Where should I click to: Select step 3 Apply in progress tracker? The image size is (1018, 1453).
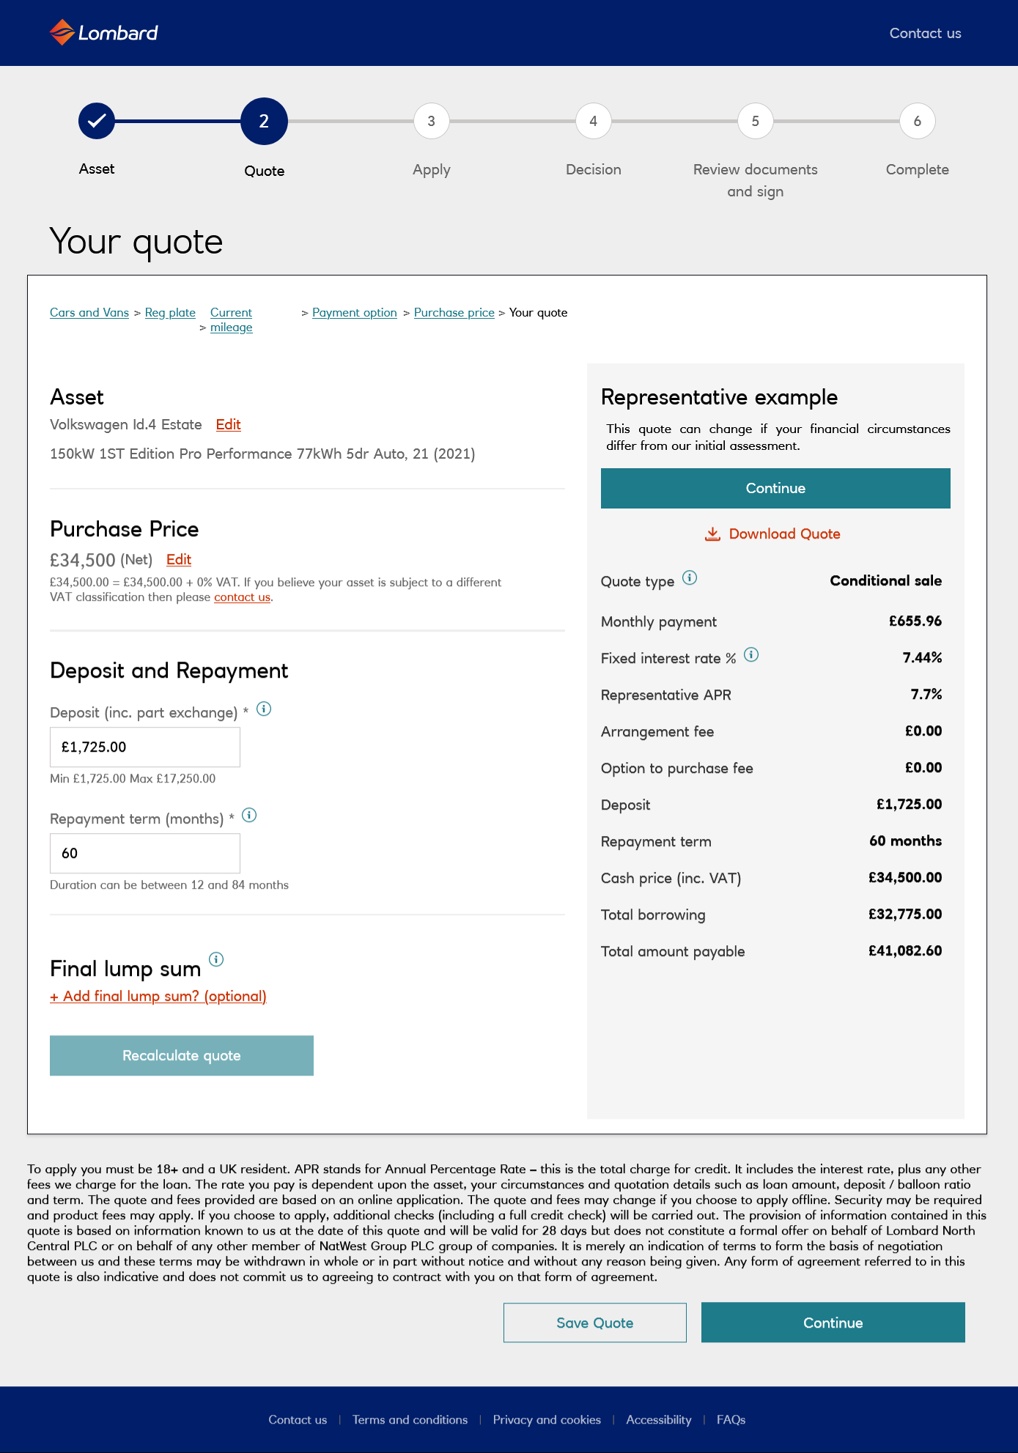[x=431, y=121]
